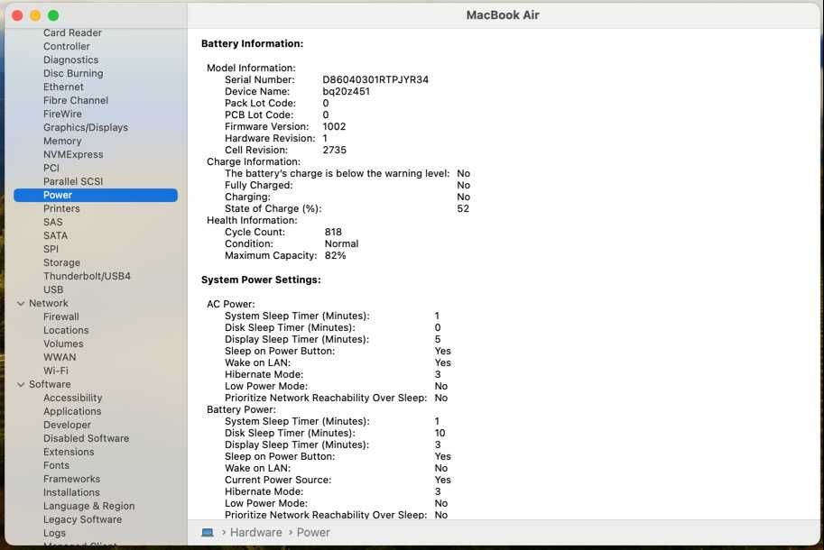This screenshot has width=824, height=550.
Task: Click the Battery Power label
Action: coord(241,409)
